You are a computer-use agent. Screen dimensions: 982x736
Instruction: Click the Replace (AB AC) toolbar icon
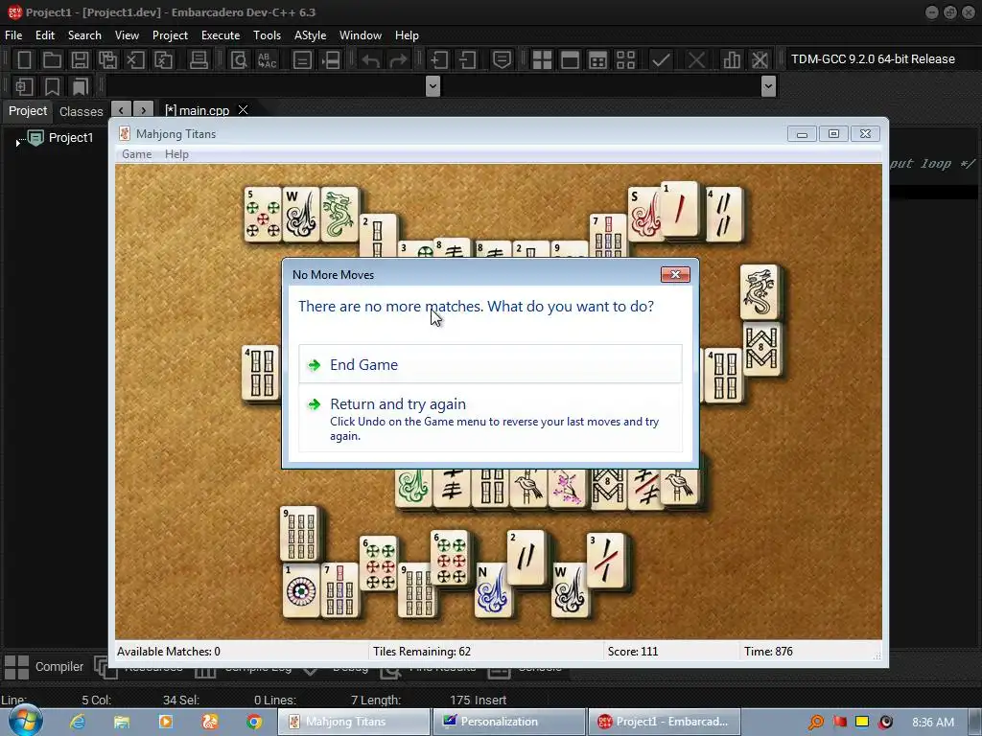(x=268, y=60)
